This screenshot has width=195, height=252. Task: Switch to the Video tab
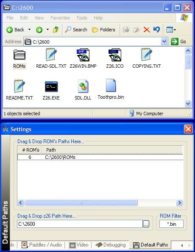pos(79,245)
